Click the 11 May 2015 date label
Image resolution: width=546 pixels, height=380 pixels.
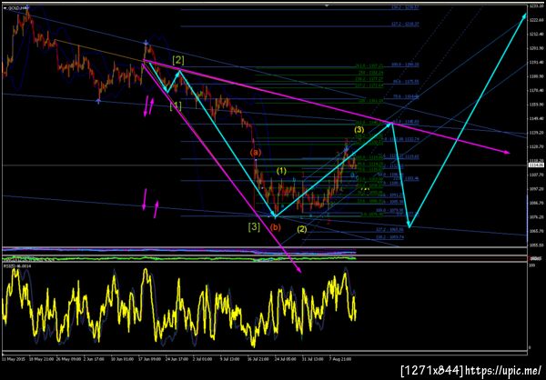[13, 357]
